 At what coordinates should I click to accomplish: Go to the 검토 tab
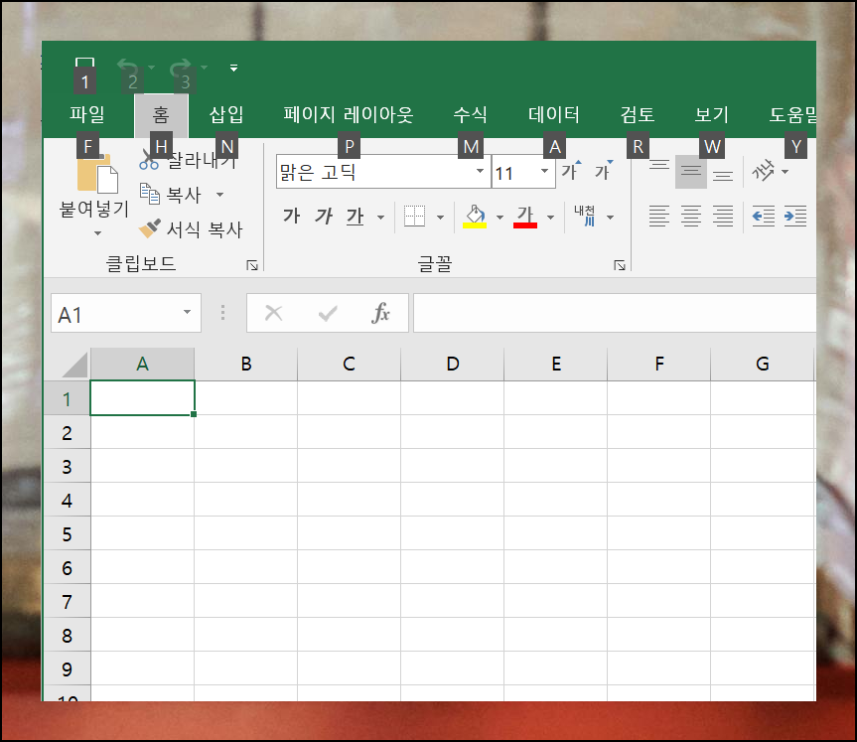tap(638, 114)
